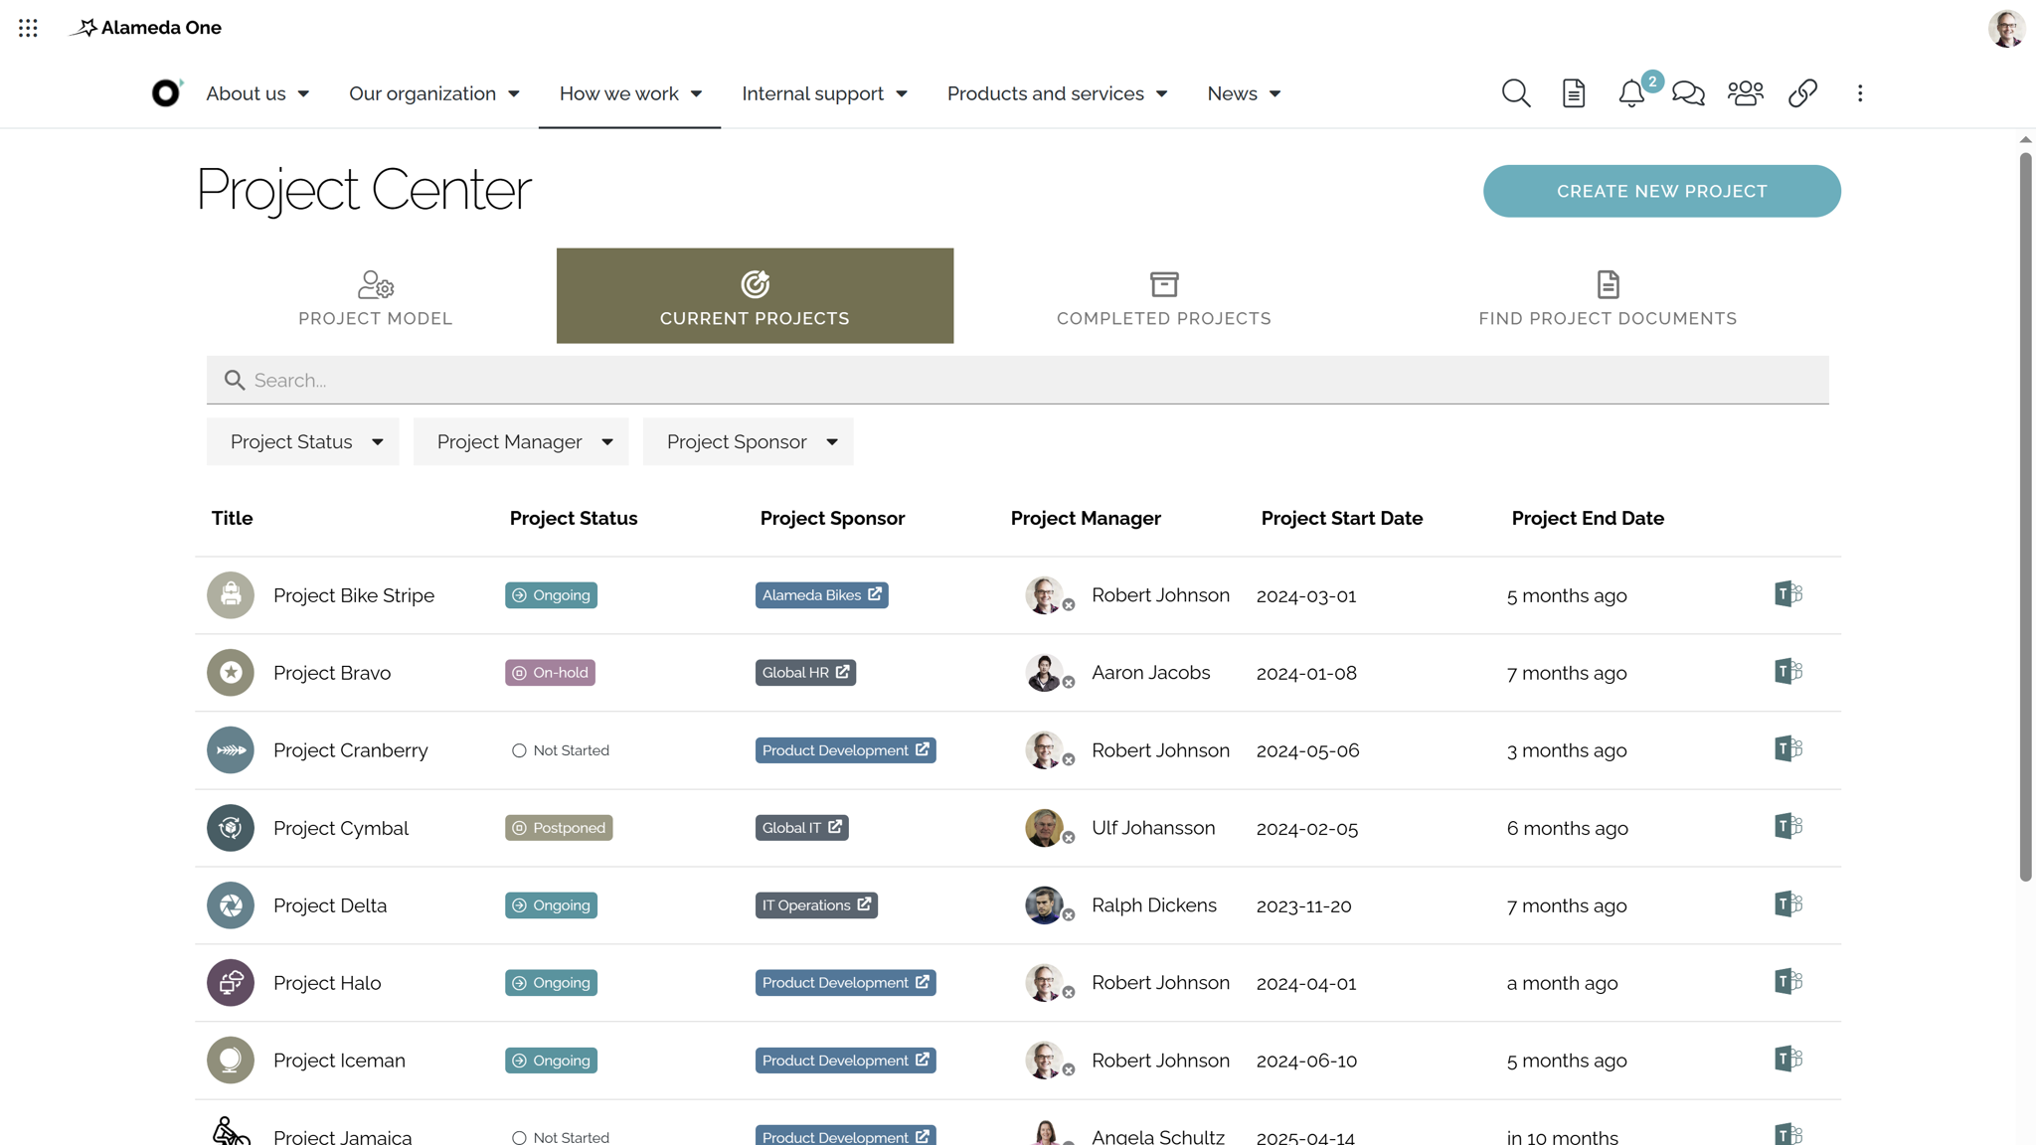Open the Alameda Bikes sponsor link
The height and width of the screenshot is (1145, 2036).
[821, 595]
